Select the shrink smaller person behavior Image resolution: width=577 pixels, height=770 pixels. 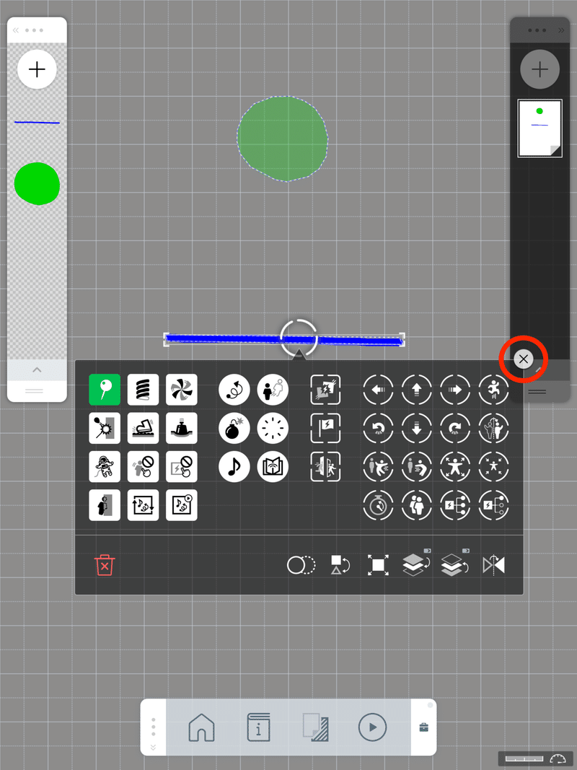pyautogui.click(x=493, y=466)
